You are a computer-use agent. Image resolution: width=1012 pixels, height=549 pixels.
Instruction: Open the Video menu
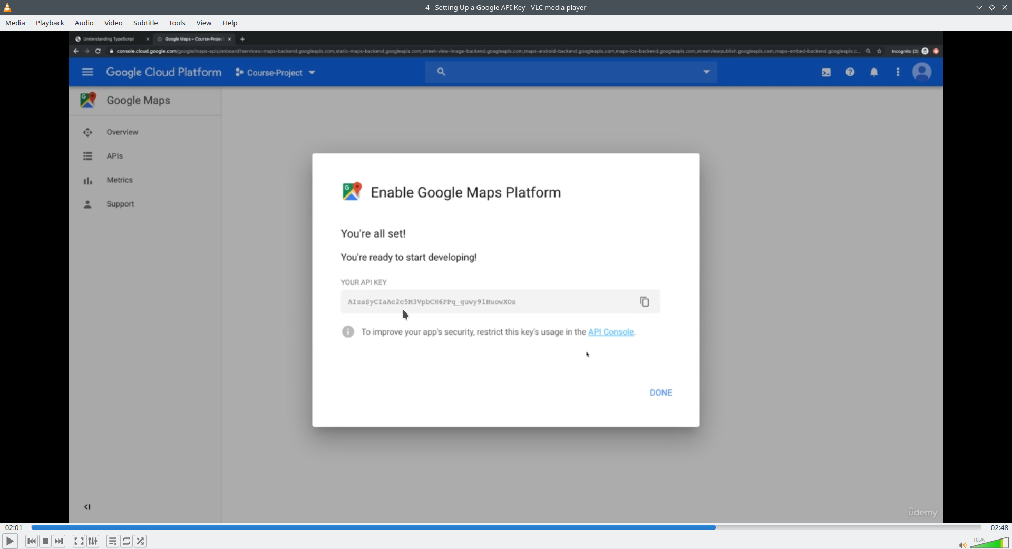click(x=113, y=23)
